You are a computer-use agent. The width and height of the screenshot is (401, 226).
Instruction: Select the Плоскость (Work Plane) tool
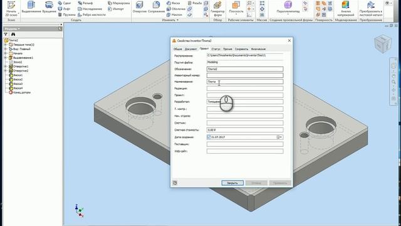coord(236,8)
